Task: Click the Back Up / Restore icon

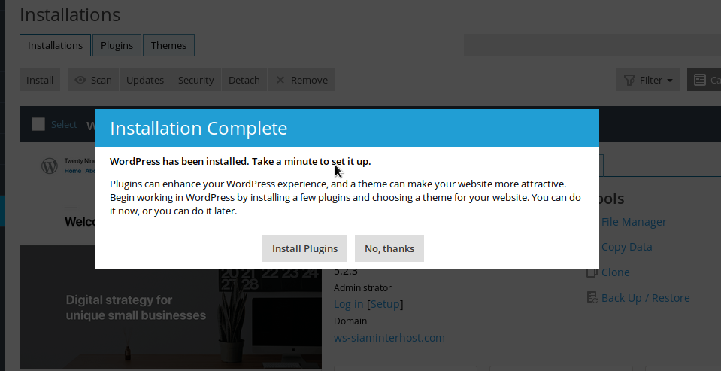Action: (x=592, y=298)
